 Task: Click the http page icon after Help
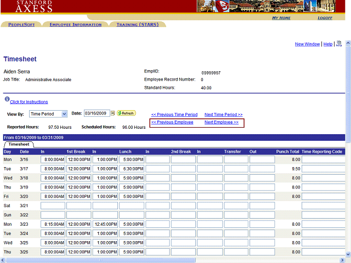point(339,44)
